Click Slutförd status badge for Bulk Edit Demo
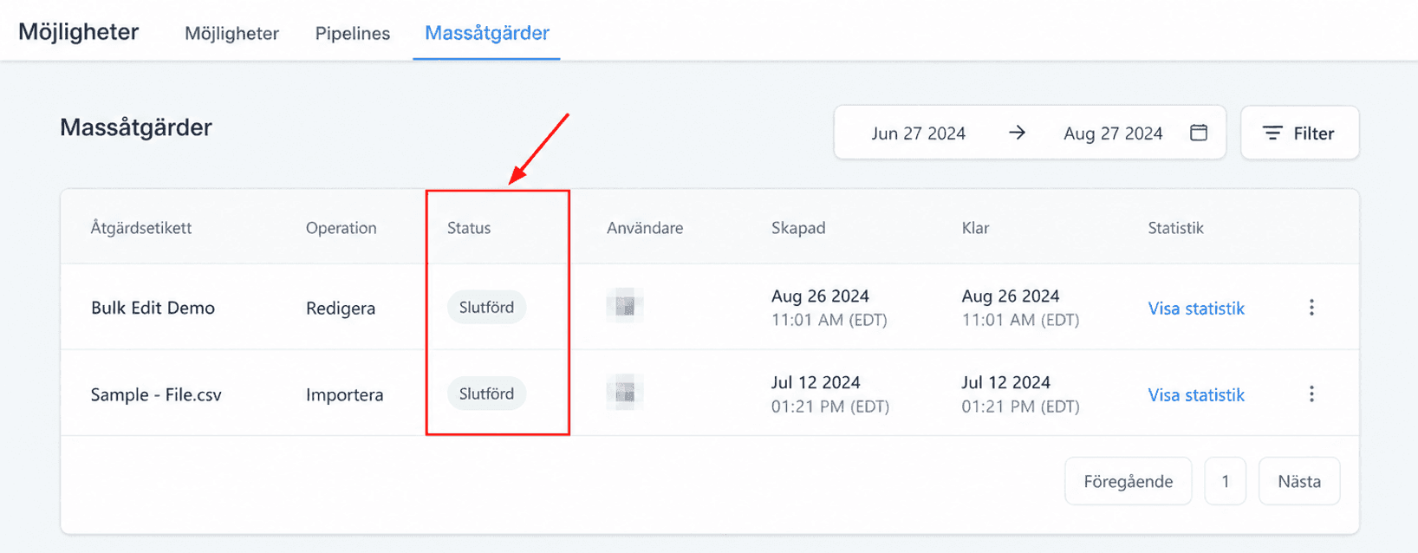This screenshot has width=1418, height=553. pos(486,307)
